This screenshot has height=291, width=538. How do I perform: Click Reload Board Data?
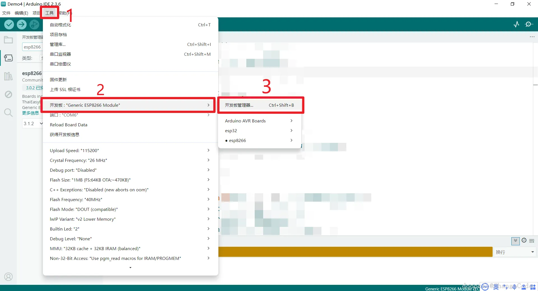coord(131,125)
